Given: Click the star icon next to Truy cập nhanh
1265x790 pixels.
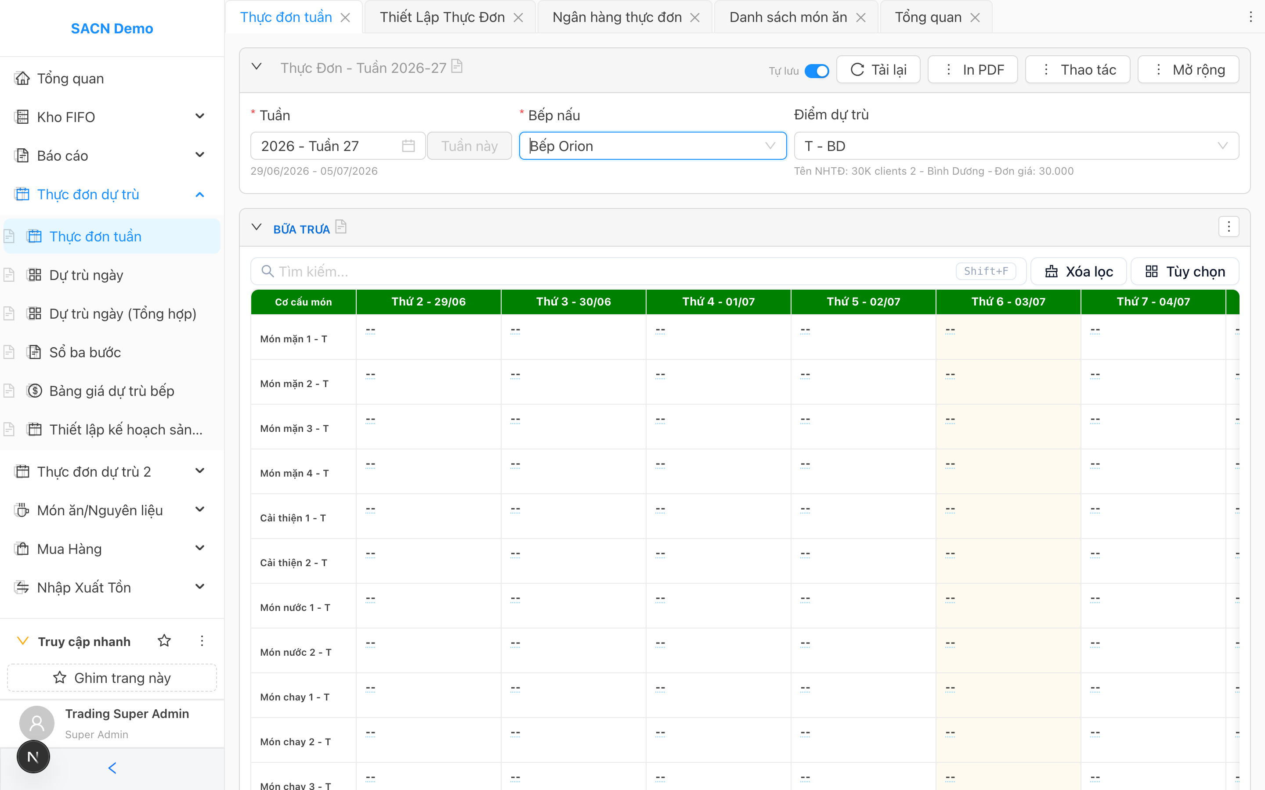Looking at the screenshot, I should click(x=164, y=641).
